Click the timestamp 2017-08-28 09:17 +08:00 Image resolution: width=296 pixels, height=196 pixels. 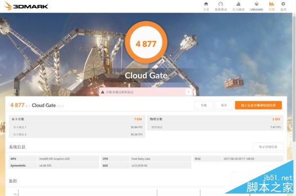point(239,159)
